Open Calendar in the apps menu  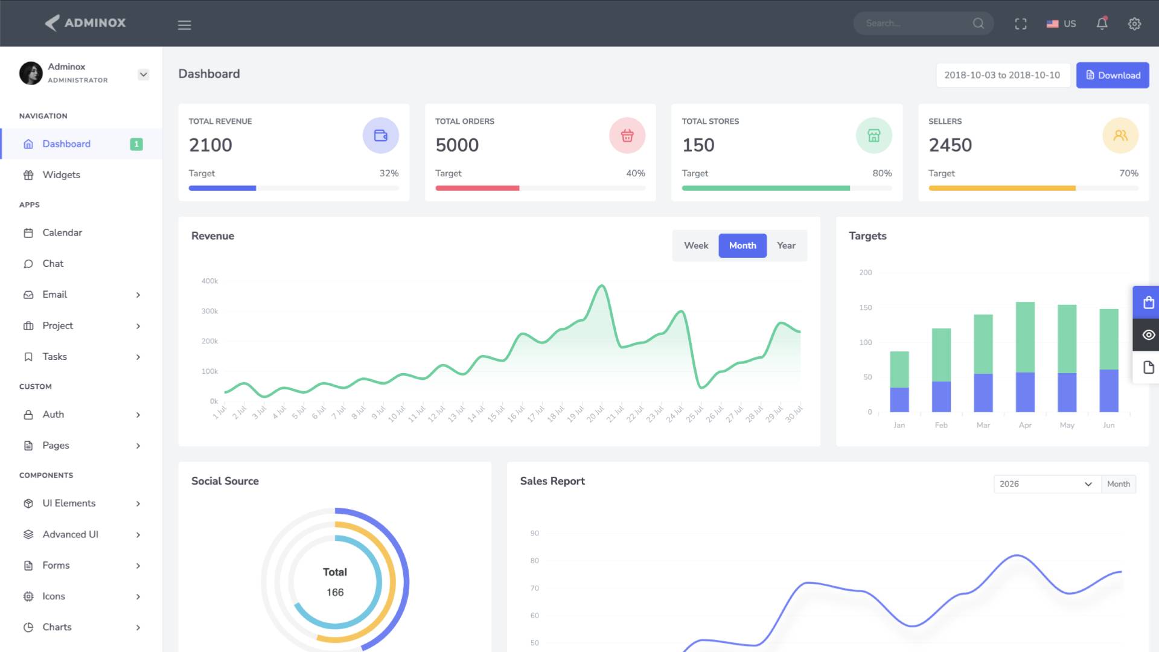pos(81,233)
